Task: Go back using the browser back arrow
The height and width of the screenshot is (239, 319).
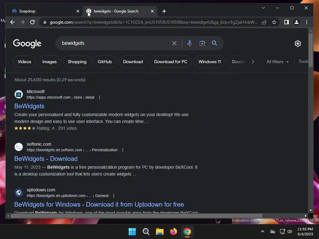Action: click(x=12, y=22)
